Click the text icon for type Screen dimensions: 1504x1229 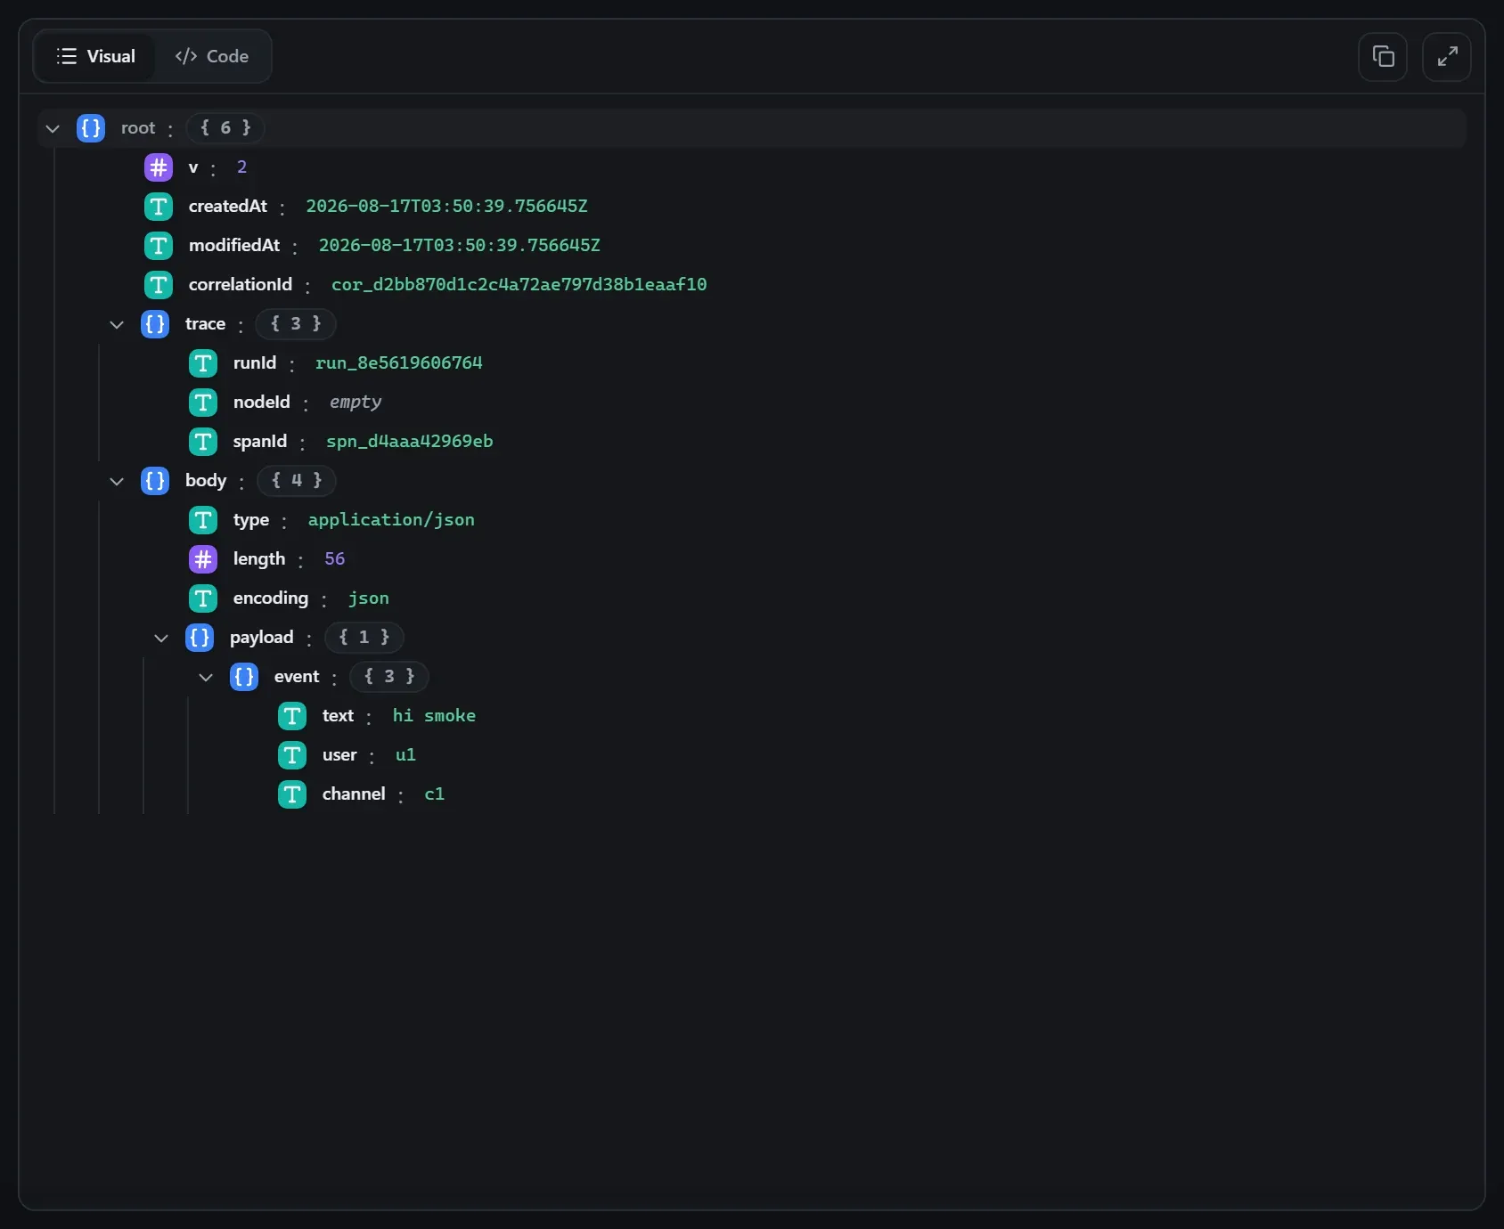click(203, 520)
